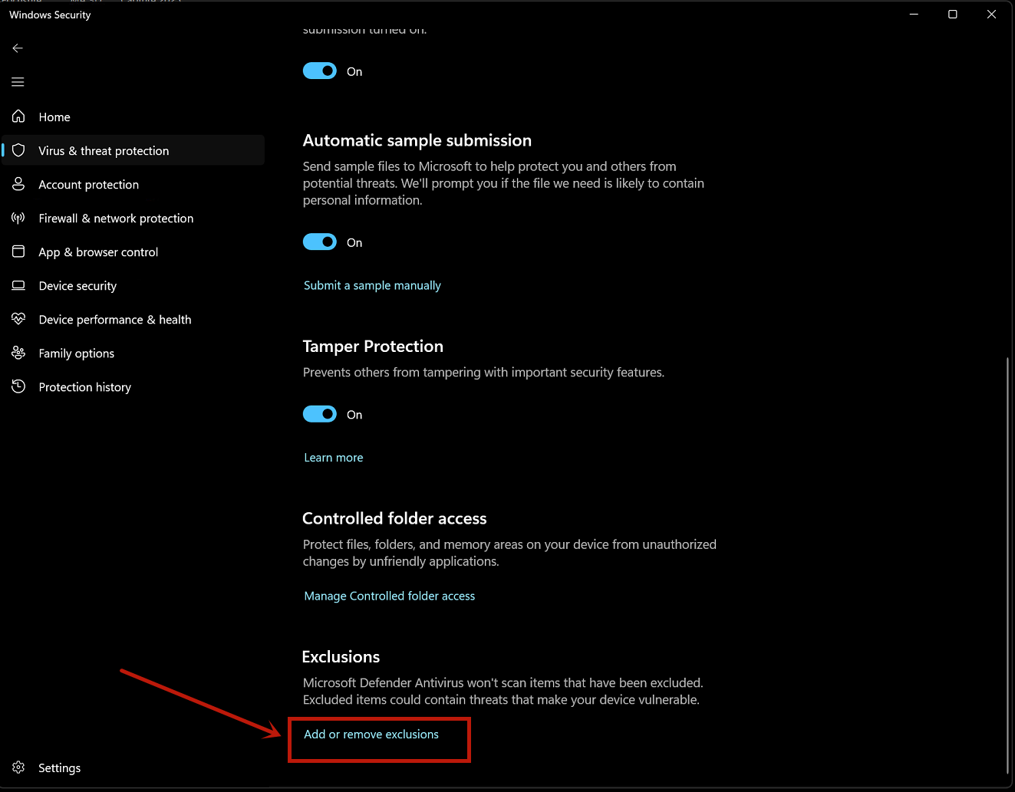Viewport: 1015px width, 792px height.
Task: Switch off the topmost On toggle
Action: pos(320,71)
